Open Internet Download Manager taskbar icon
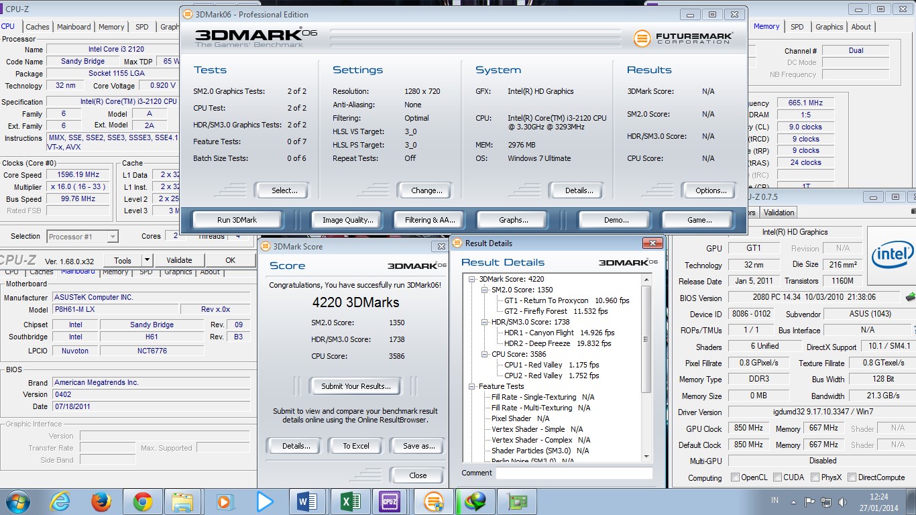Screen dimensions: 916x515 pos(475,502)
